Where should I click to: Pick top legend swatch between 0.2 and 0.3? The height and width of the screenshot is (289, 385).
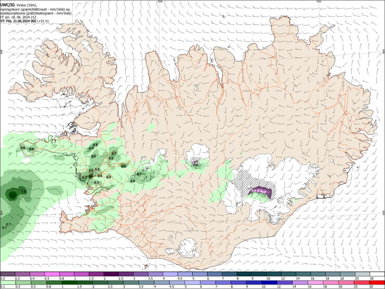pos(8,274)
